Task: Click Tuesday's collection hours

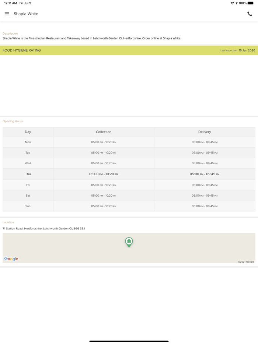Action: 104,152
